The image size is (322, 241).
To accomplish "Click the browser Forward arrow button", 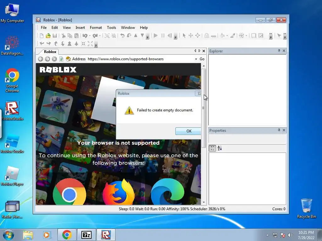I will coord(47,59).
